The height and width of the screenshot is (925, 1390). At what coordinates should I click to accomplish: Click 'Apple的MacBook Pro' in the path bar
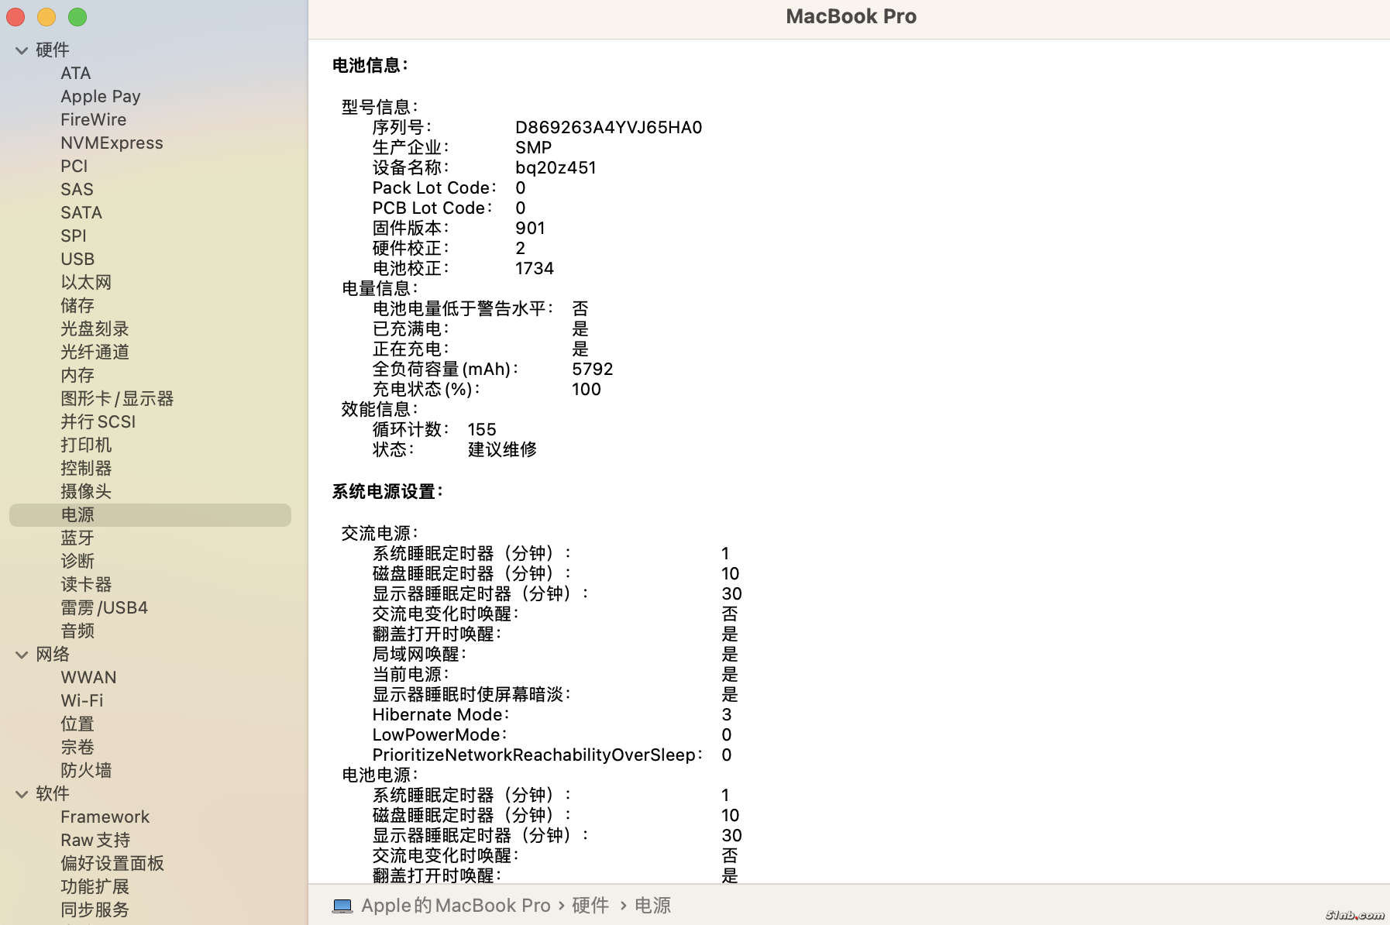[456, 906]
